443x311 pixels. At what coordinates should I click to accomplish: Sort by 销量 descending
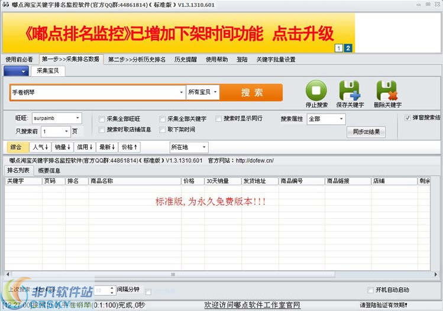63,147
